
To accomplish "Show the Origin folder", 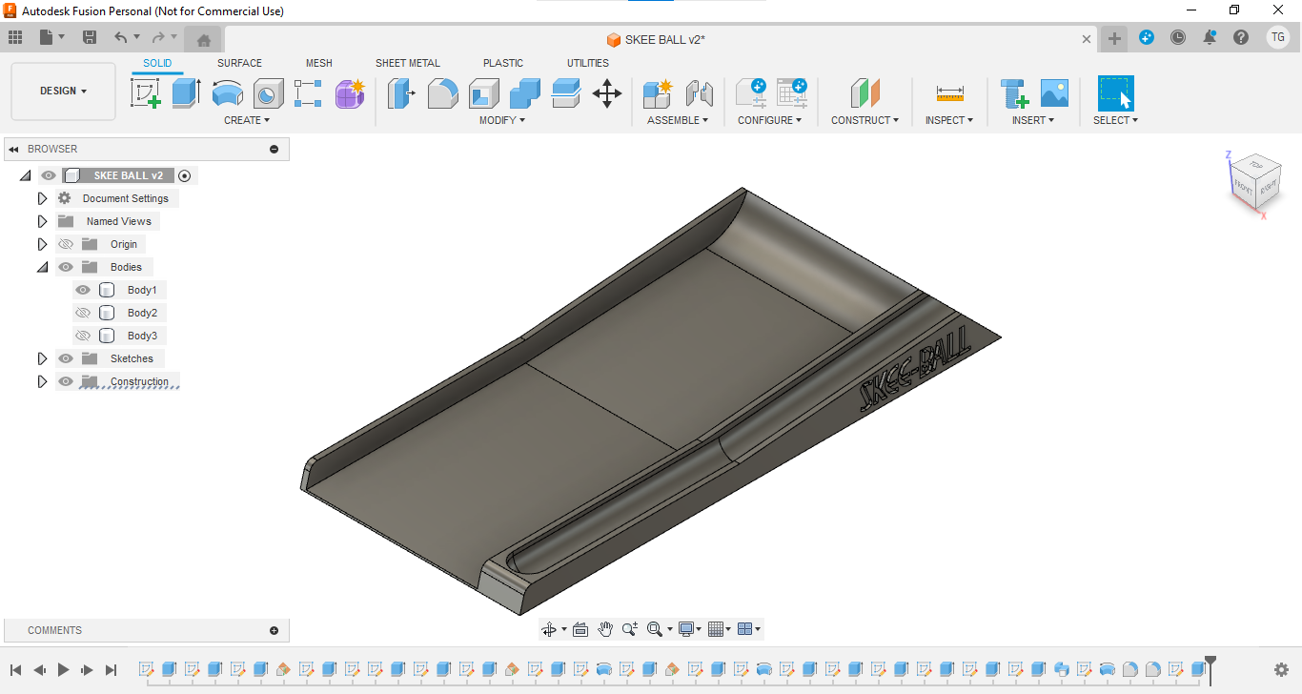I will pyautogui.click(x=66, y=244).
